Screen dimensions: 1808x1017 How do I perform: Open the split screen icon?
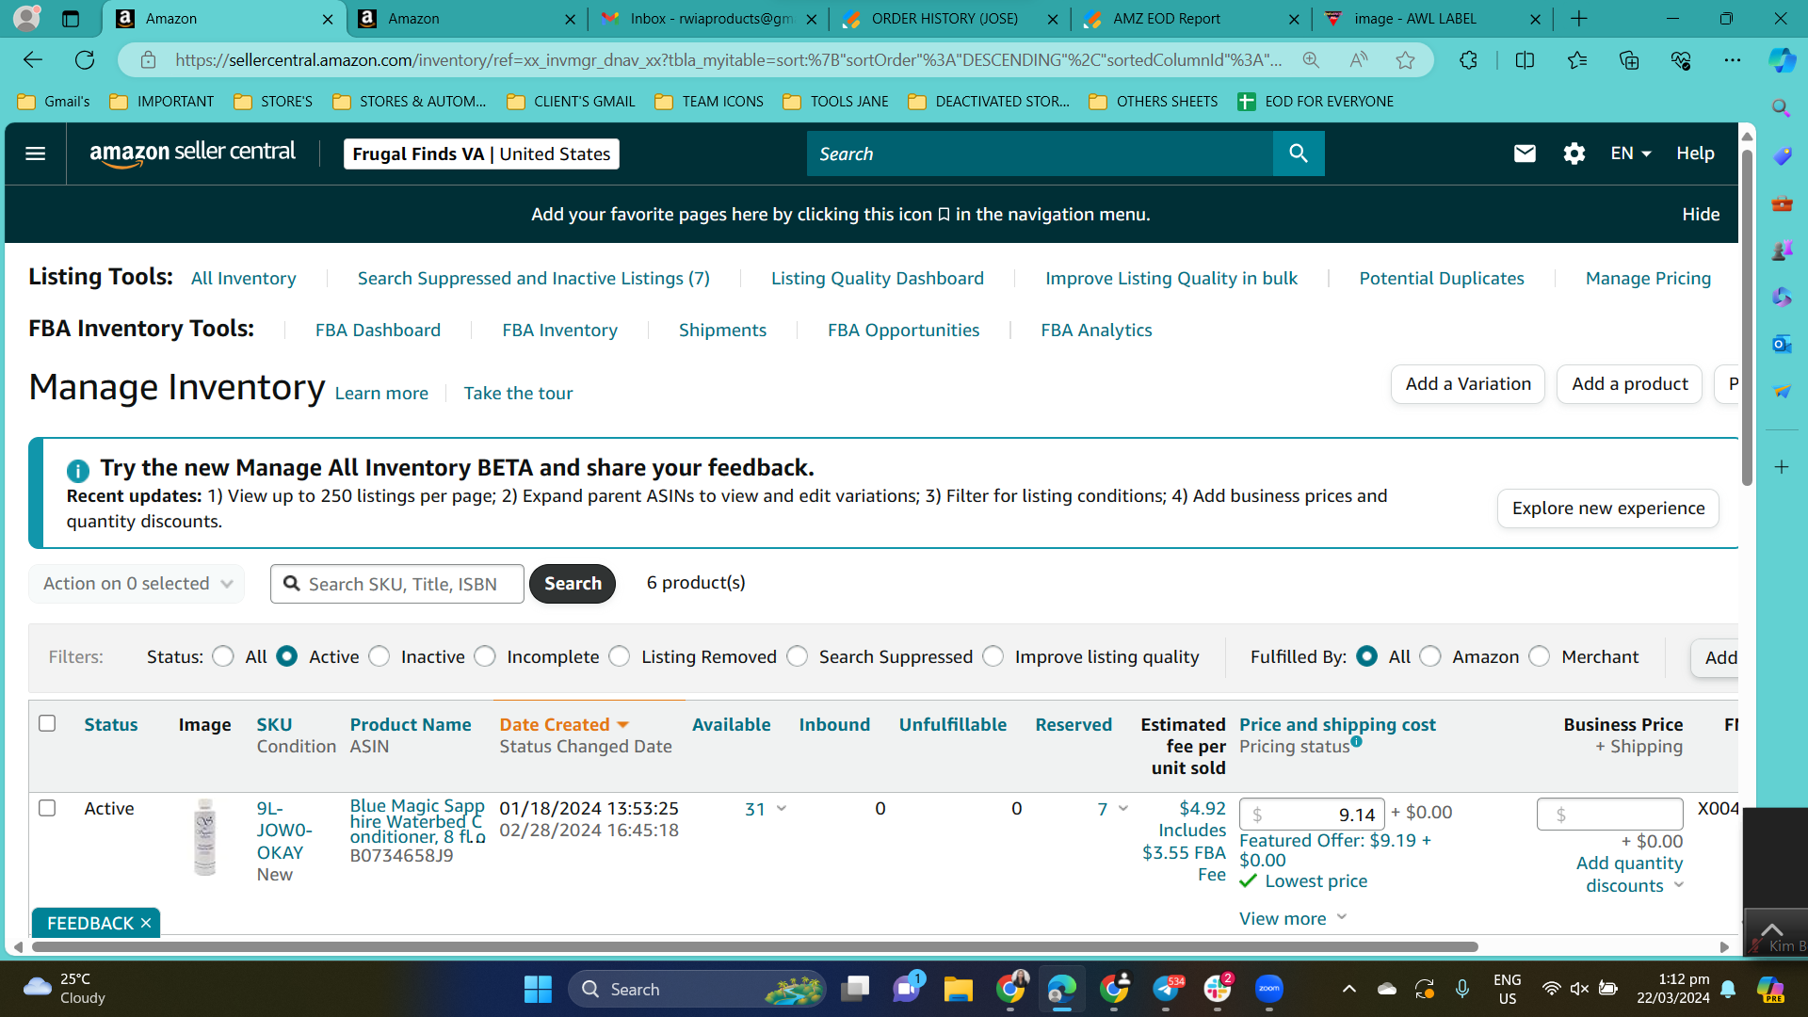pyautogui.click(x=1525, y=60)
